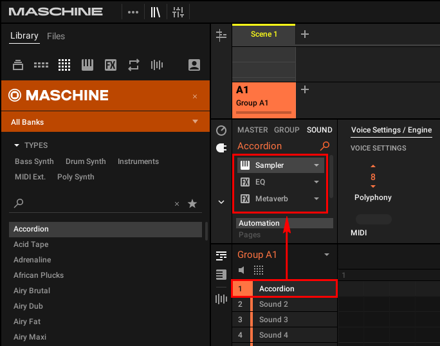Switch to the GROUP tab

(287, 130)
